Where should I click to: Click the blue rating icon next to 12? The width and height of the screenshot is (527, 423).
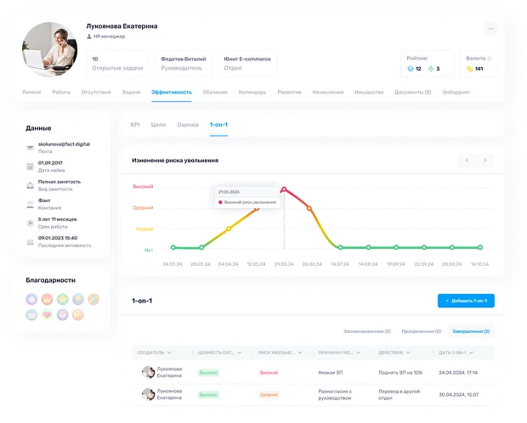[x=411, y=69]
